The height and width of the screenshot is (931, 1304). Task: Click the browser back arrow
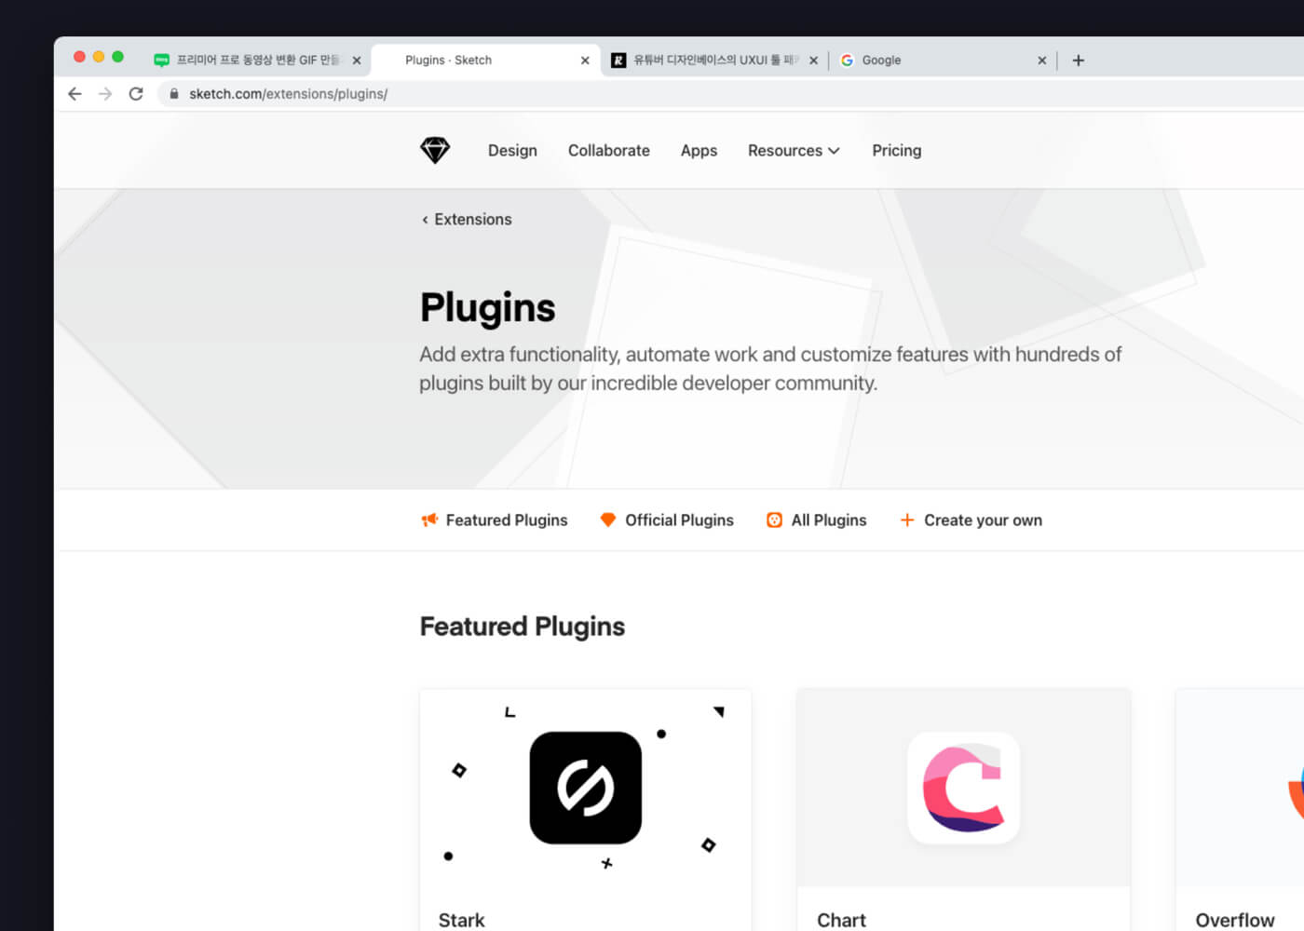pos(75,94)
